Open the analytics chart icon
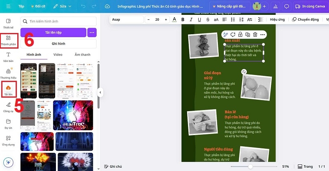 coord(276,6)
